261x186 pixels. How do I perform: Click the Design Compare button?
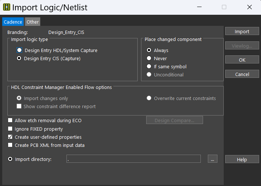[x=175, y=120]
